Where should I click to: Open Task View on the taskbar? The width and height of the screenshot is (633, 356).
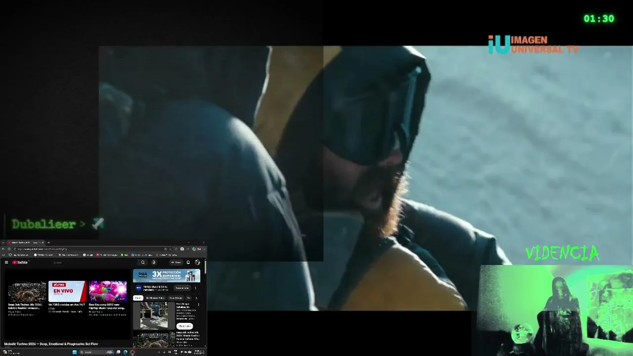pyautogui.click(x=118, y=352)
